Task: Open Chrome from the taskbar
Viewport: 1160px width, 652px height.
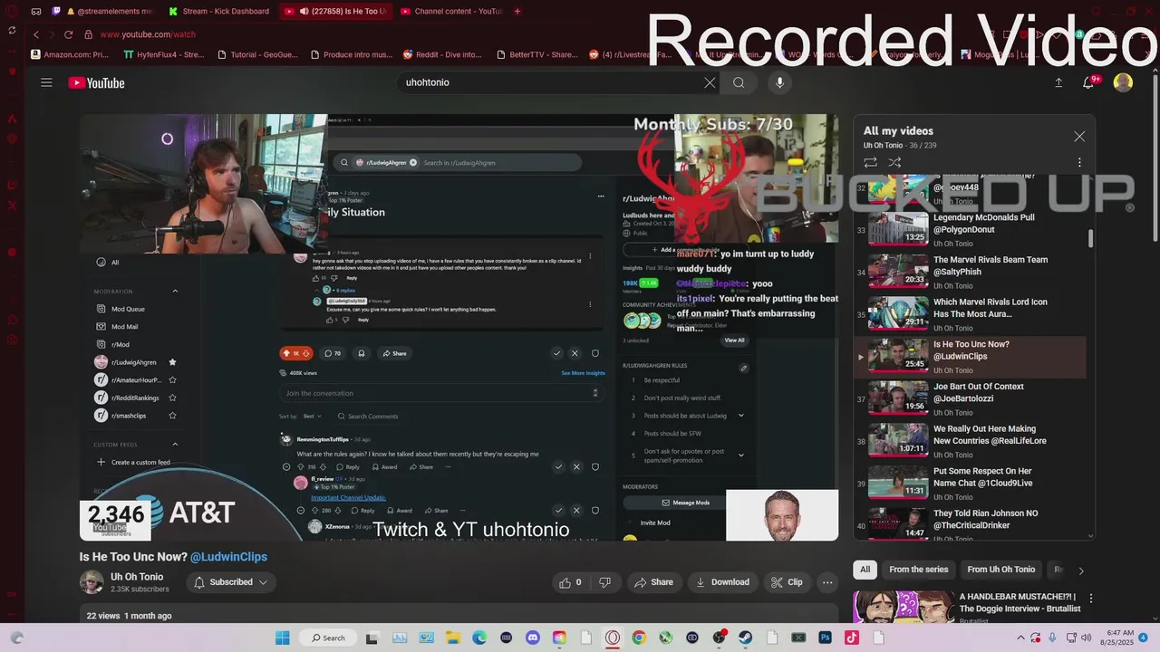Action: pyautogui.click(x=639, y=638)
